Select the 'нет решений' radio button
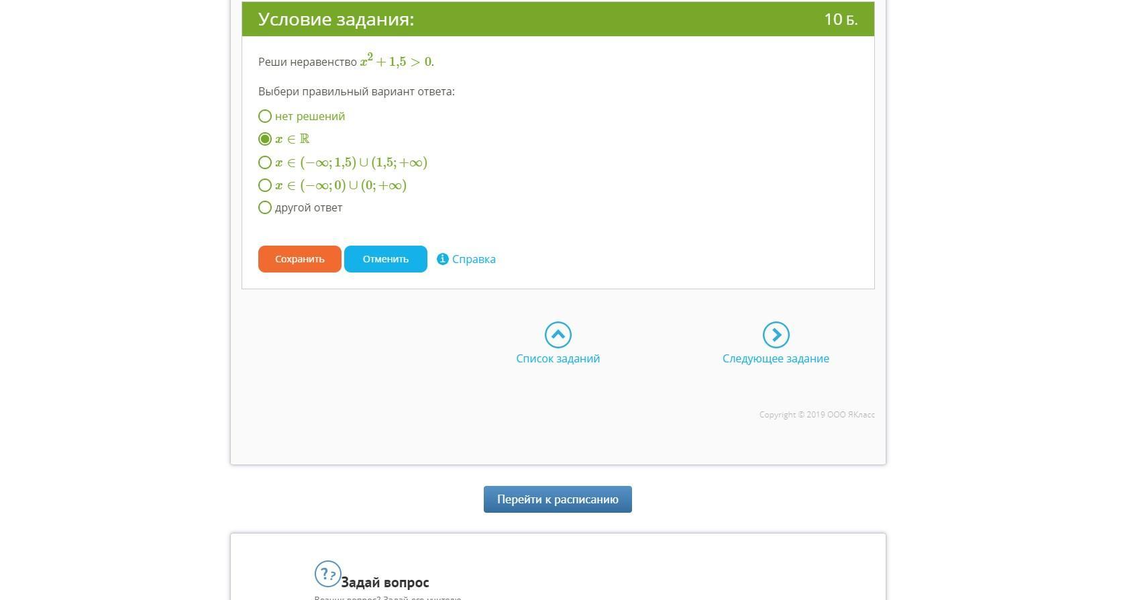1148x600 pixels. (265, 116)
